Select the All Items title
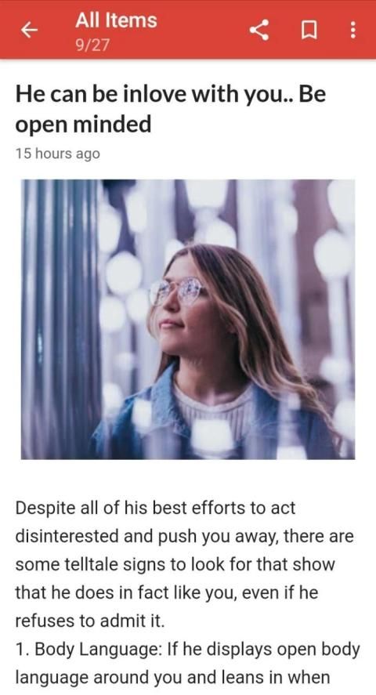This screenshot has width=376, height=695. tap(116, 20)
